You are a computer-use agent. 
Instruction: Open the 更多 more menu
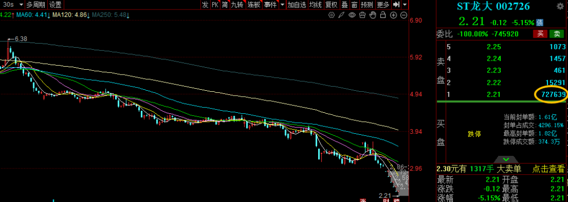click(383, 5)
